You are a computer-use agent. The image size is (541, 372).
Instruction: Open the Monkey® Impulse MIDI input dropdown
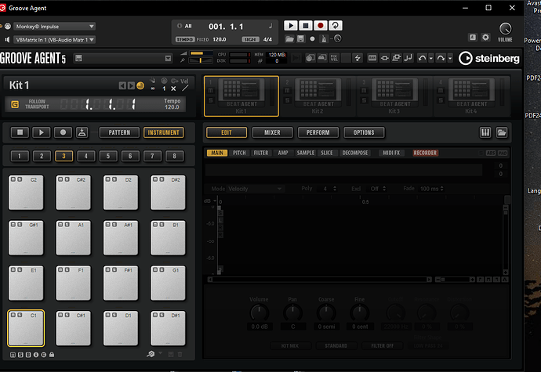coord(54,26)
